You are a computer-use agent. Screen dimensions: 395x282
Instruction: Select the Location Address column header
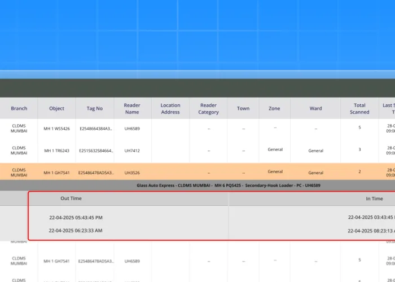(x=170, y=108)
